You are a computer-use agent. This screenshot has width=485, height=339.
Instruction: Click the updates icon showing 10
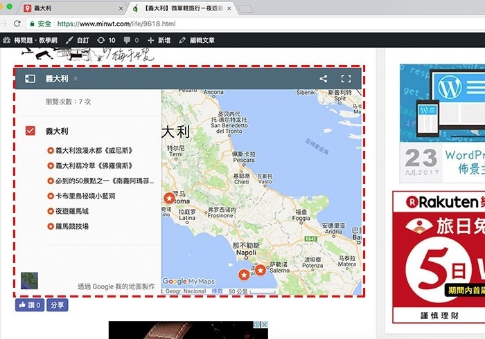pos(106,40)
